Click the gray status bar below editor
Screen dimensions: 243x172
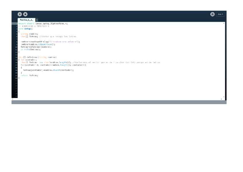click(119, 102)
